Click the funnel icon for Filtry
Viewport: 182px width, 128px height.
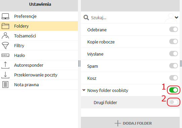[x=5, y=45]
